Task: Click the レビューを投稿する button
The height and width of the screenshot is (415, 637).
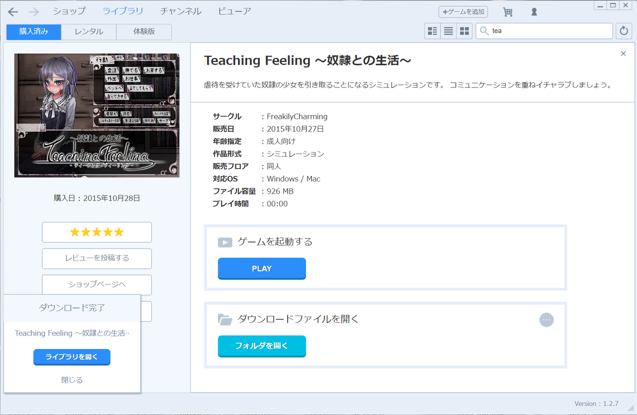Action: [x=97, y=258]
